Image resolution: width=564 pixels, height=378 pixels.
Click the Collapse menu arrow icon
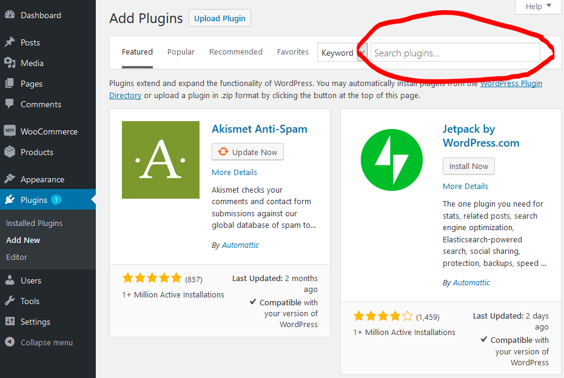(x=10, y=342)
